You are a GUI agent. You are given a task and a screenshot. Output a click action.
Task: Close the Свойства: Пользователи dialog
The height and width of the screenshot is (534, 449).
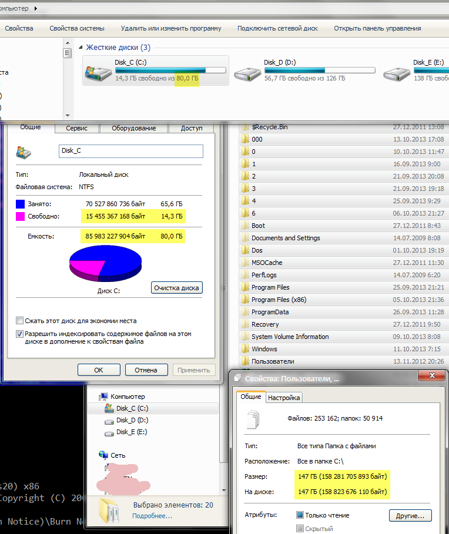431,375
